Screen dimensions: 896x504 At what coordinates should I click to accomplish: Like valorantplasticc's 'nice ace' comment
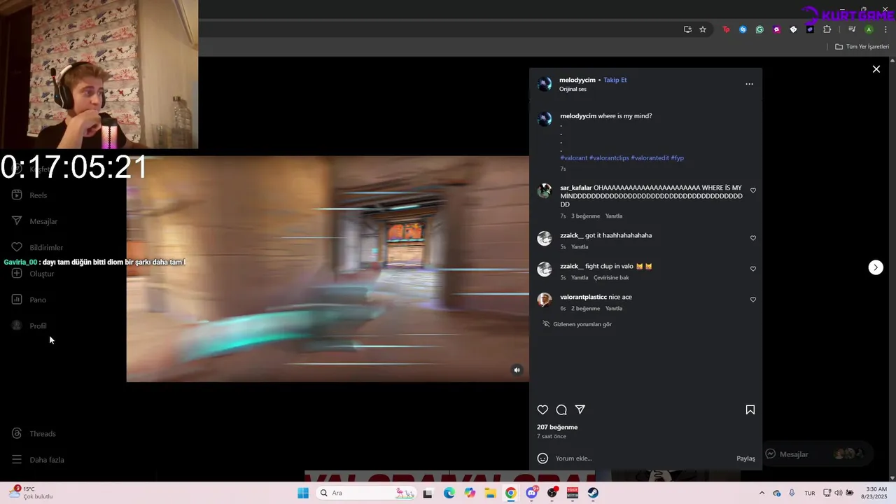point(753,300)
